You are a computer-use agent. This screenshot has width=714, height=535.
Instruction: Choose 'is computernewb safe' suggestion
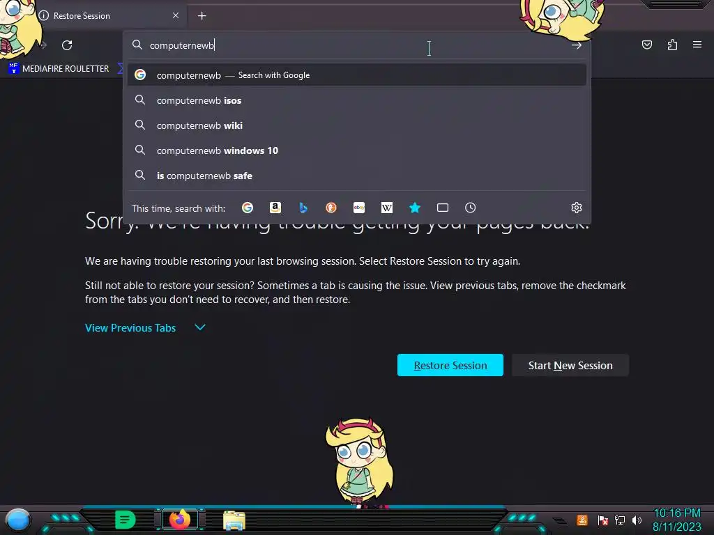coord(356,175)
